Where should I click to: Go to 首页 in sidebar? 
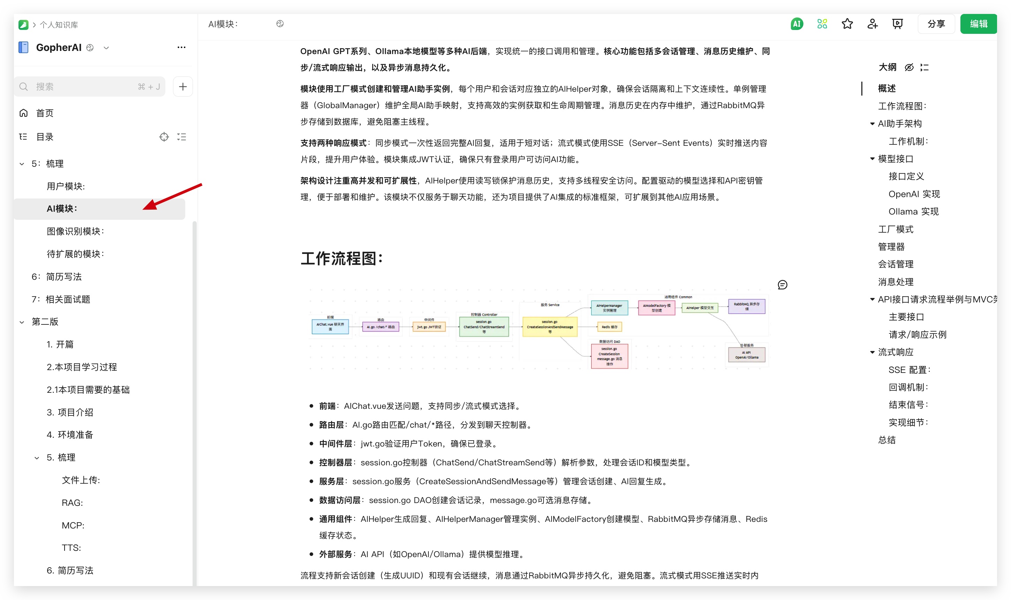click(44, 113)
